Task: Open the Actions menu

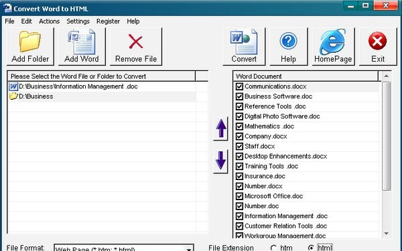Action: click(49, 21)
